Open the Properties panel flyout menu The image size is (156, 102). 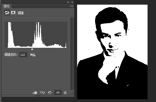71,6
